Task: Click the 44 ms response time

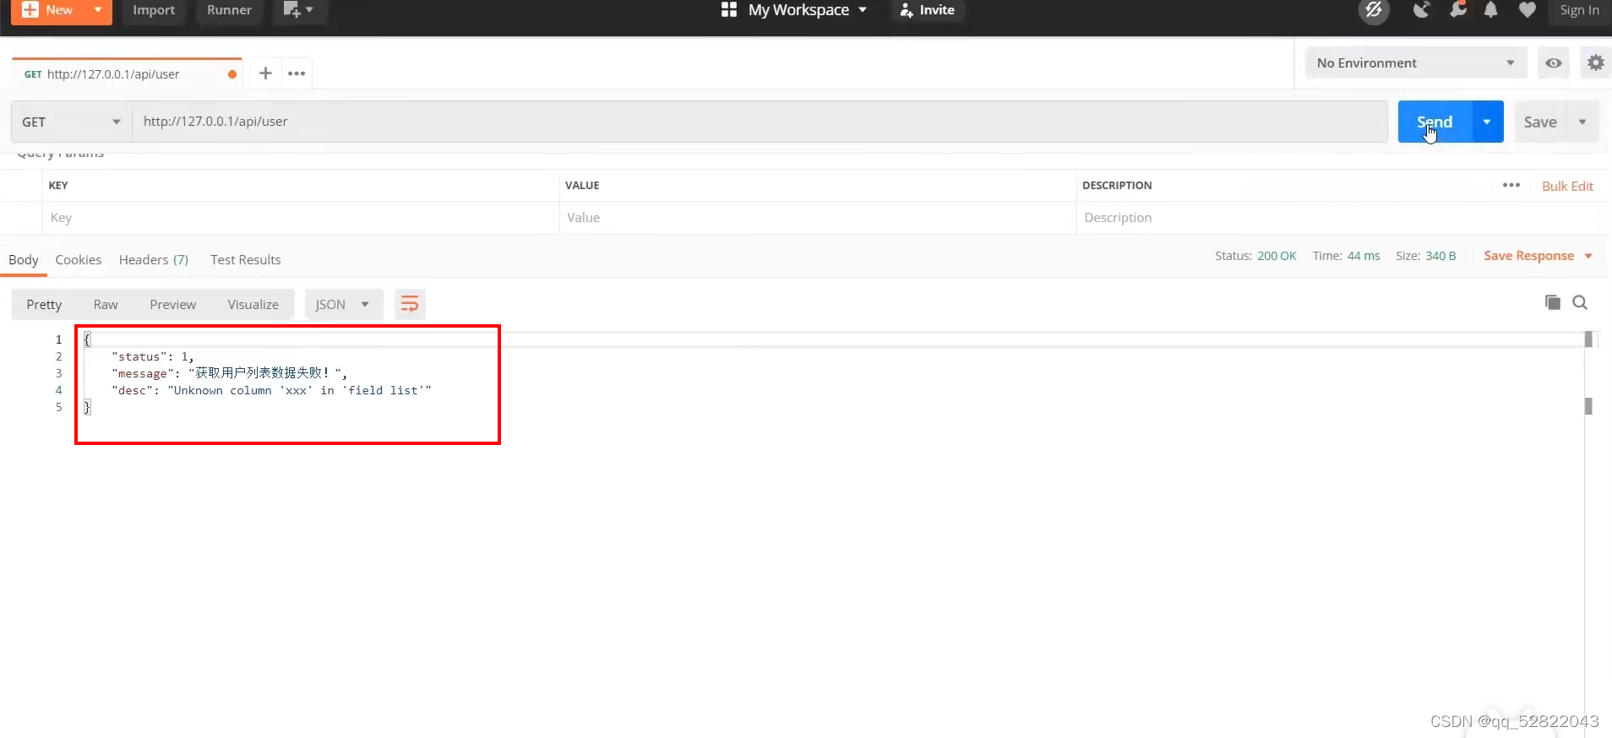Action: click(x=1364, y=256)
